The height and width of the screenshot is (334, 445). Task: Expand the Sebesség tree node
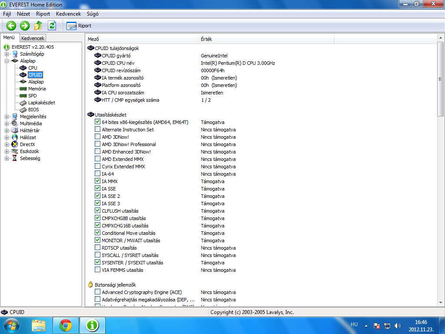[7, 158]
